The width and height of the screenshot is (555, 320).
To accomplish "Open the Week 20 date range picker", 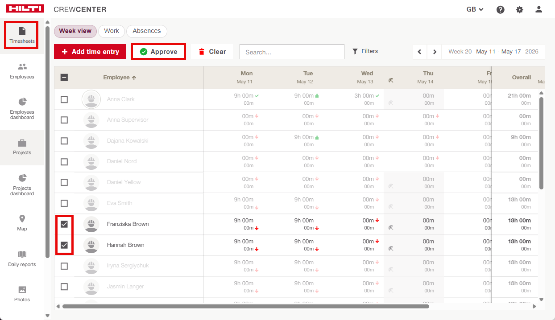I will tap(493, 52).
